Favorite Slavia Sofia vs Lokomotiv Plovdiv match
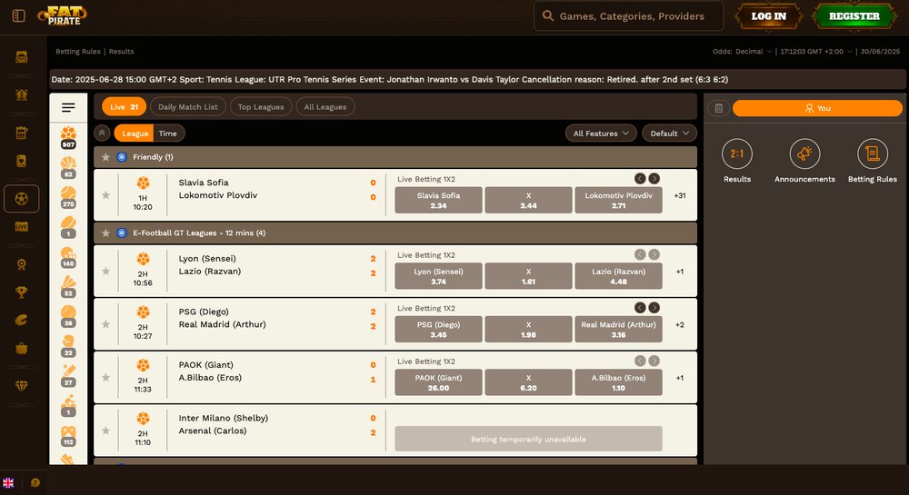Viewport: 909px width, 495px height. coord(106,195)
